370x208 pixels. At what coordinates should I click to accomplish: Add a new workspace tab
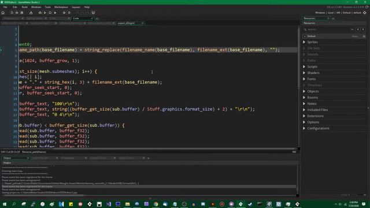pos(97,18)
